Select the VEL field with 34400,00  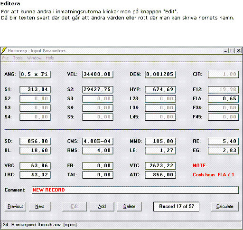tap(98, 75)
